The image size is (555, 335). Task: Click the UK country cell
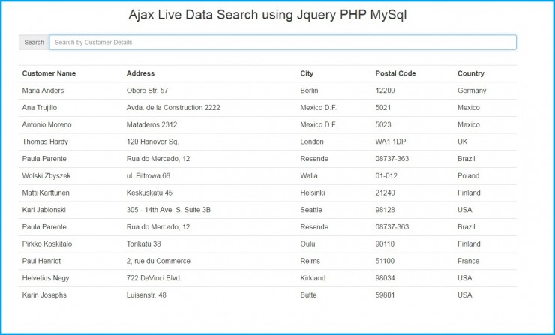coord(462,142)
